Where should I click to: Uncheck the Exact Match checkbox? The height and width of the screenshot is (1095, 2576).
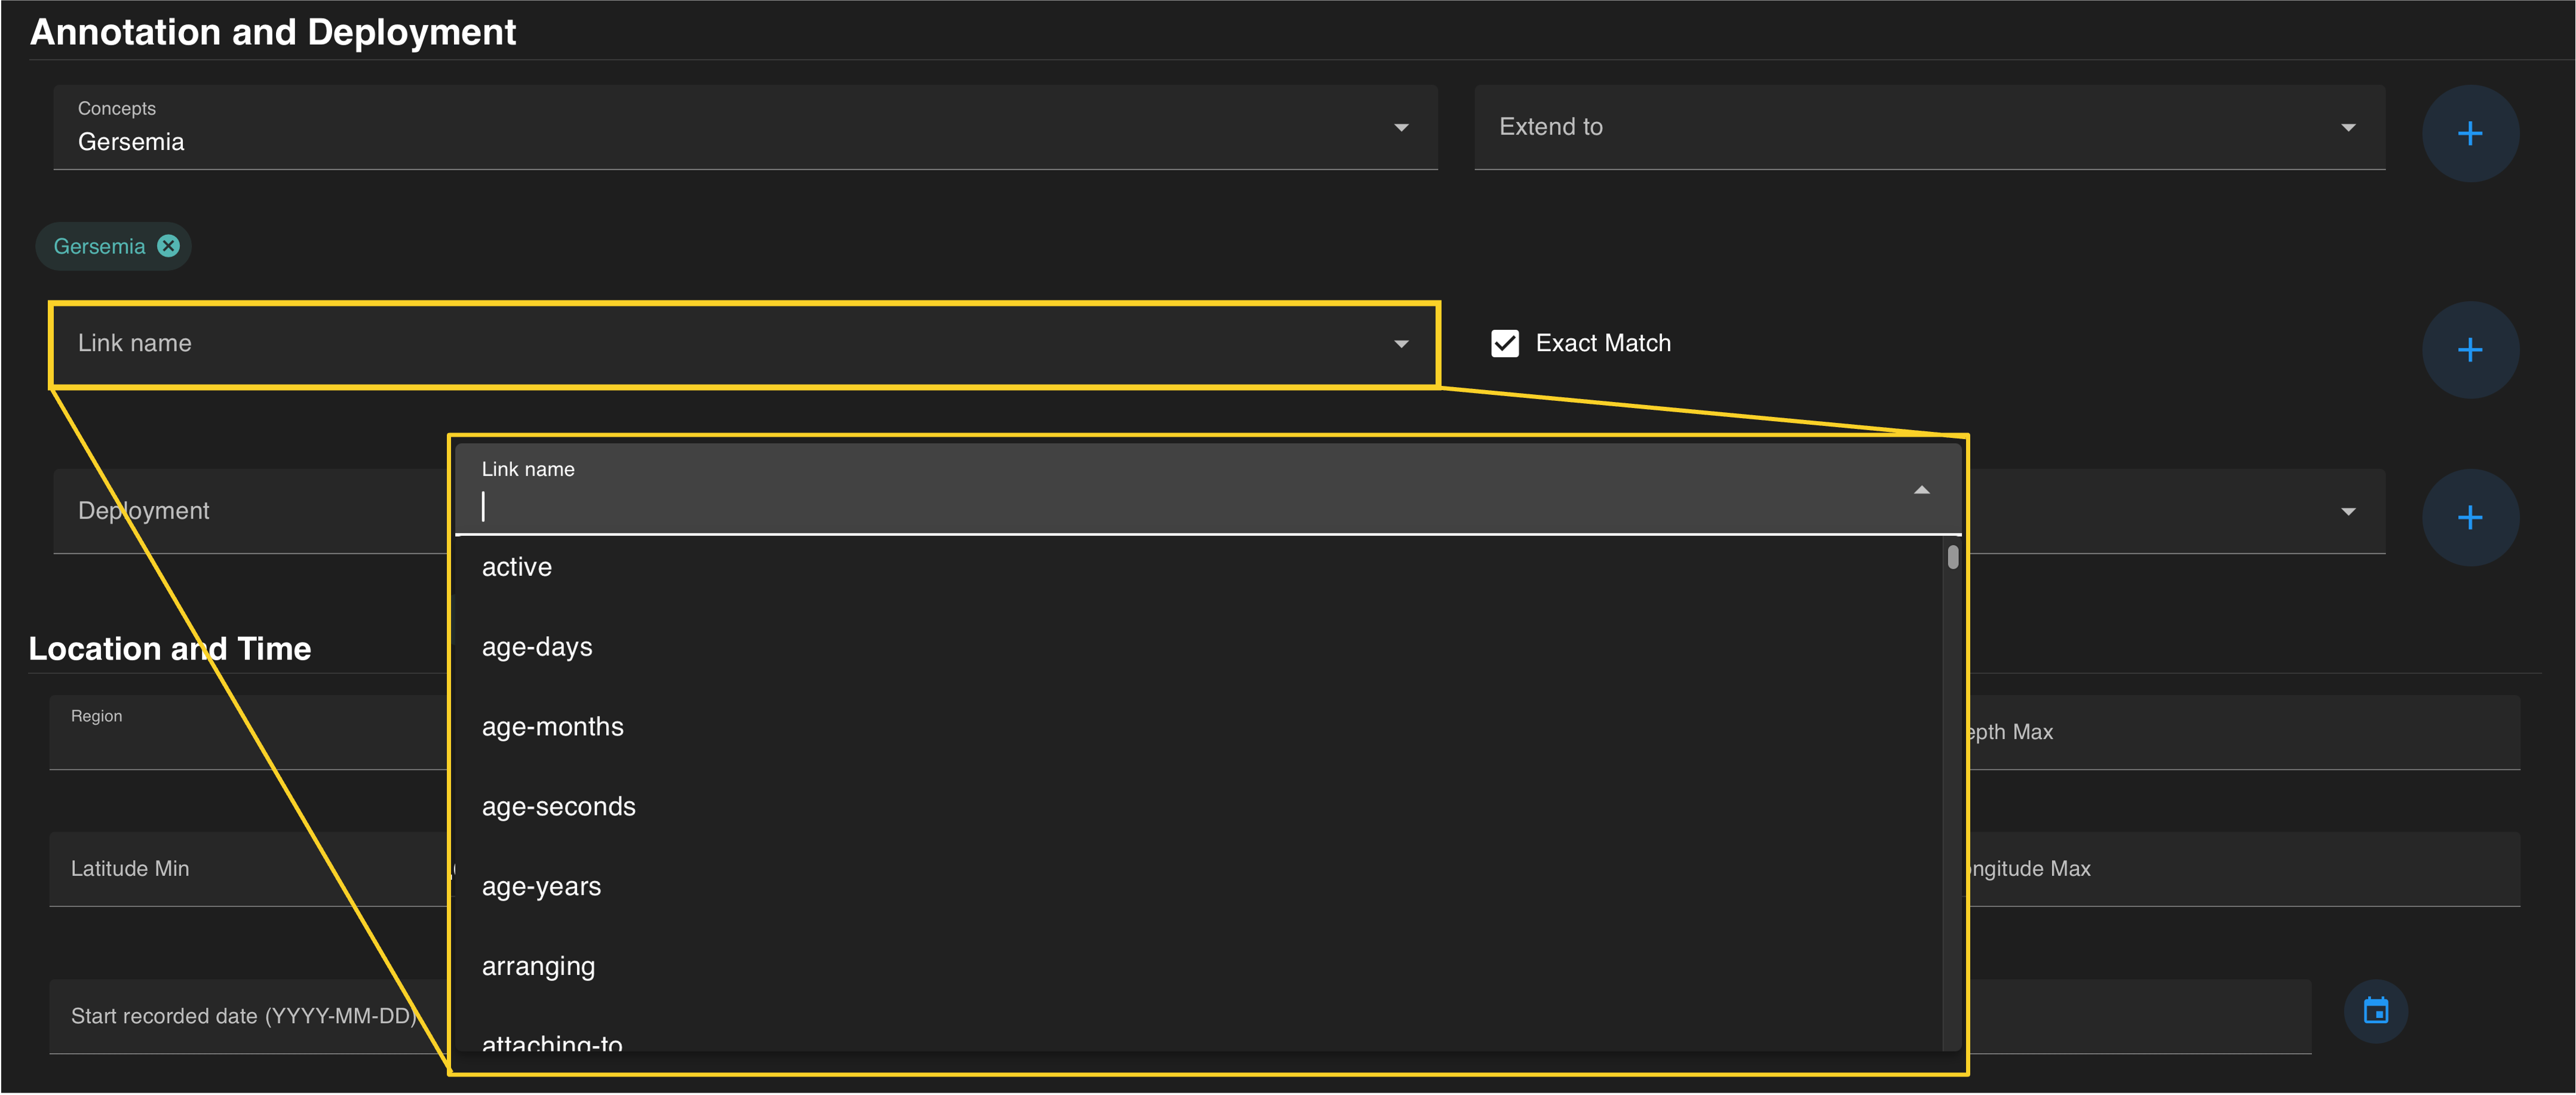[x=1504, y=343]
